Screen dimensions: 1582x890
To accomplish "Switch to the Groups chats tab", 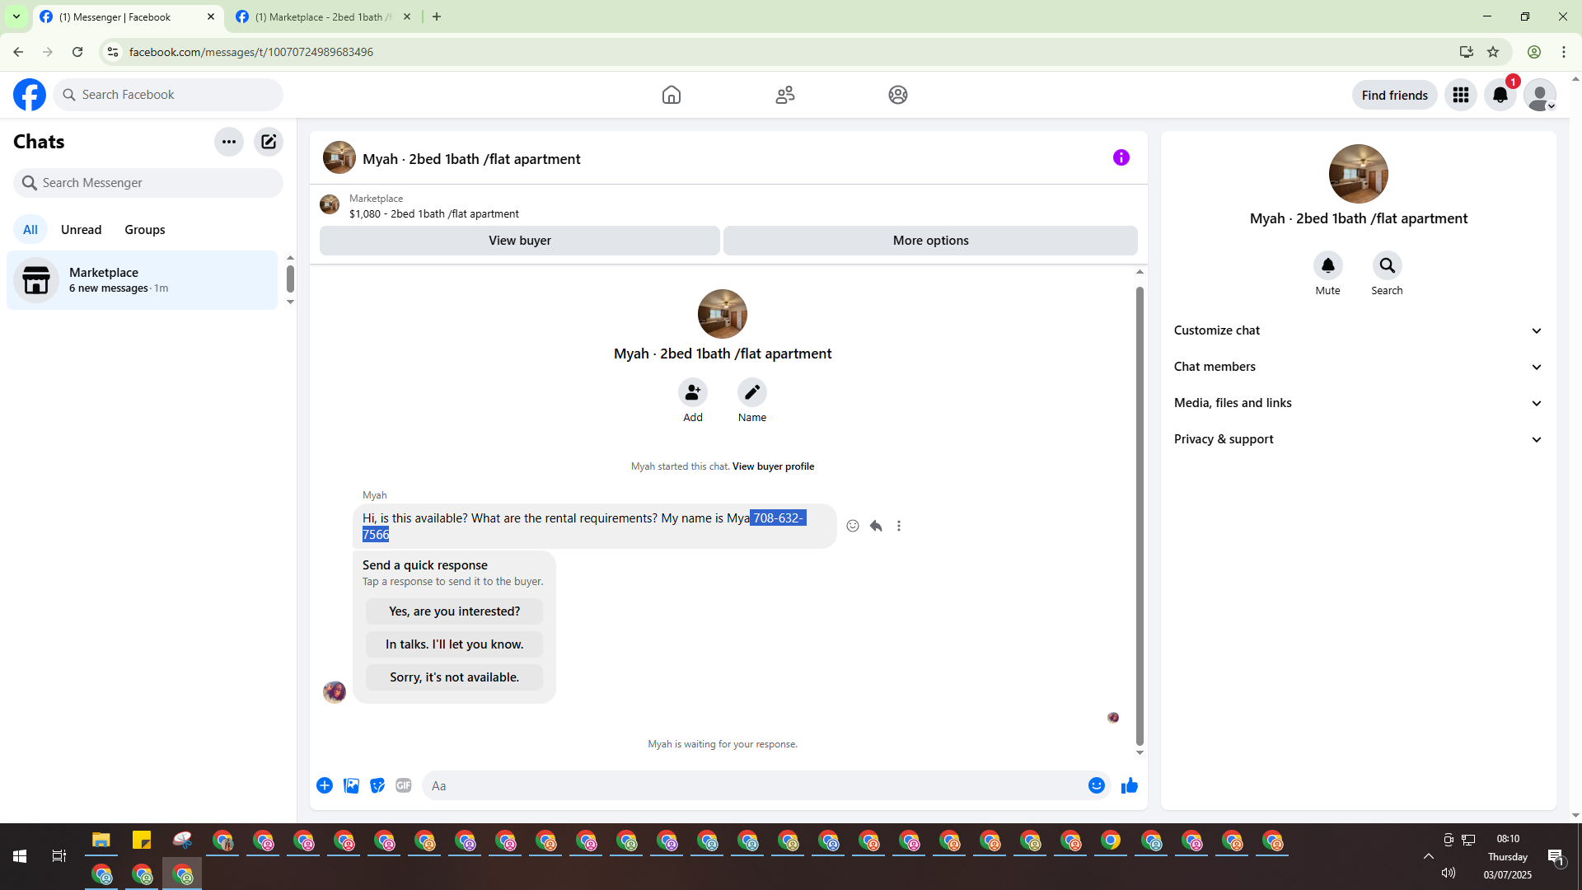I will point(145,229).
